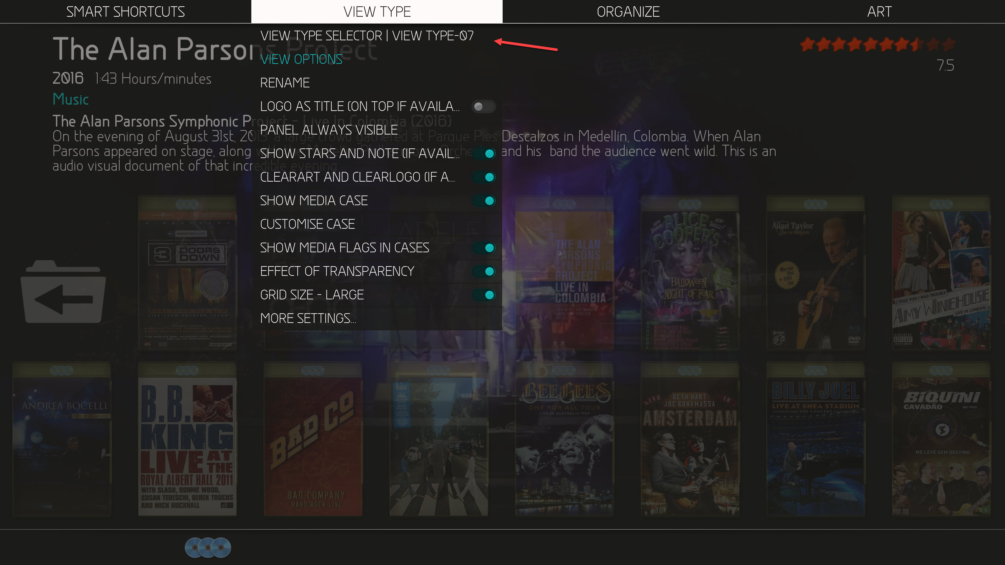Open the B.B. King Live cover
Screen dimensions: 1005x565
click(187, 439)
